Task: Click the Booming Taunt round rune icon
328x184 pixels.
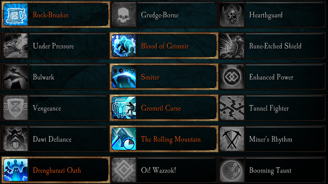Action: (x=232, y=170)
